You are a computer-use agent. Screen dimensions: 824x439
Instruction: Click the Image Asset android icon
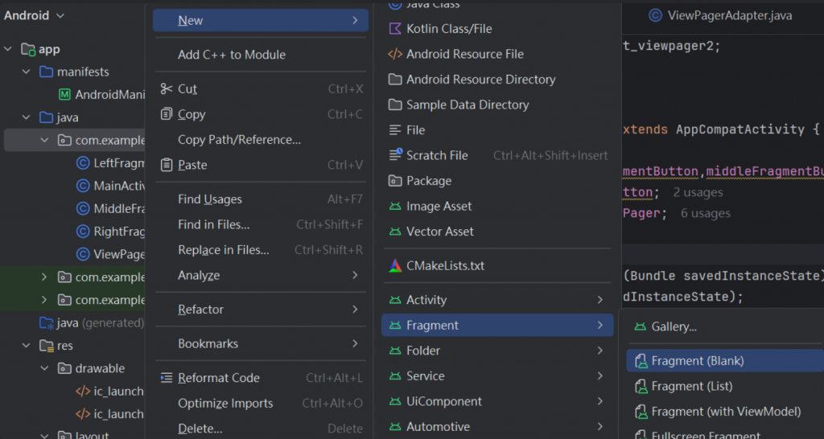coord(394,207)
